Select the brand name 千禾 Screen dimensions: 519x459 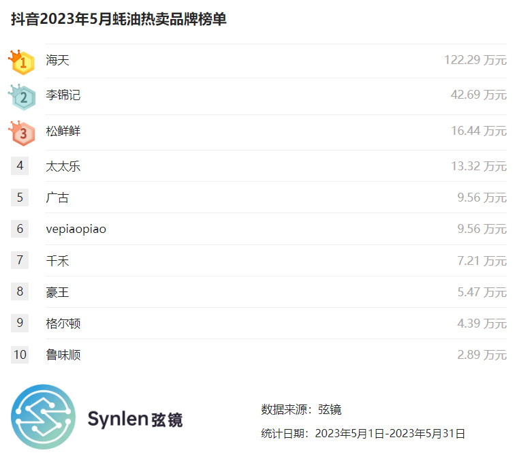click(x=58, y=261)
